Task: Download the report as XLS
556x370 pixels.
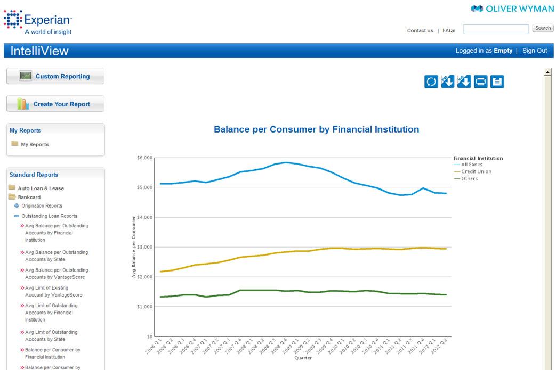Action: pyautogui.click(x=464, y=81)
